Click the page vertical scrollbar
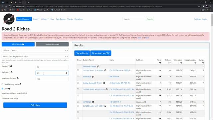This screenshot has width=213, height=120. click(212, 20)
